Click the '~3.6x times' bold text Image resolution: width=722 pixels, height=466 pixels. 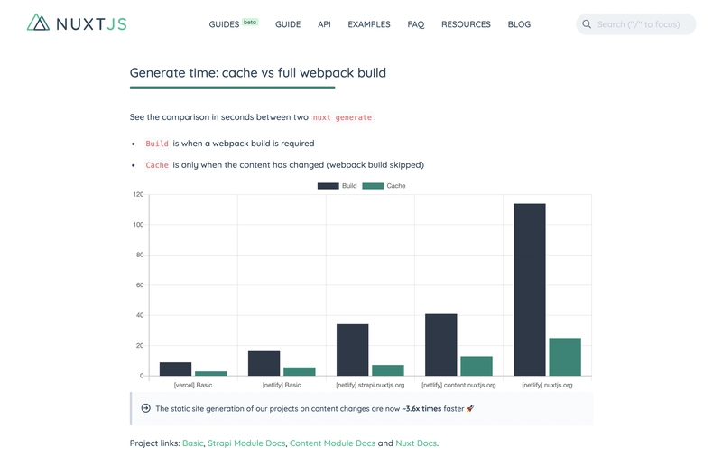click(x=421, y=408)
